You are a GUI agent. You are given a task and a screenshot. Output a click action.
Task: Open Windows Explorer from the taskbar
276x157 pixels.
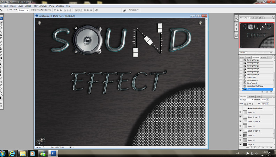23,154
